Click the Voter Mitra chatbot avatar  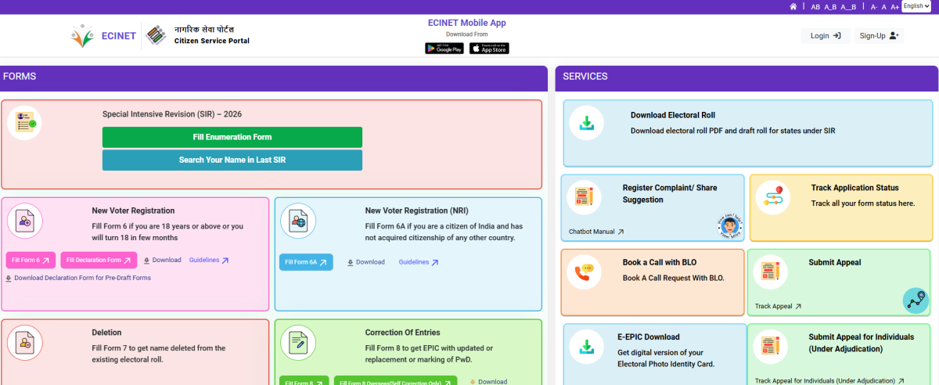(729, 228)
